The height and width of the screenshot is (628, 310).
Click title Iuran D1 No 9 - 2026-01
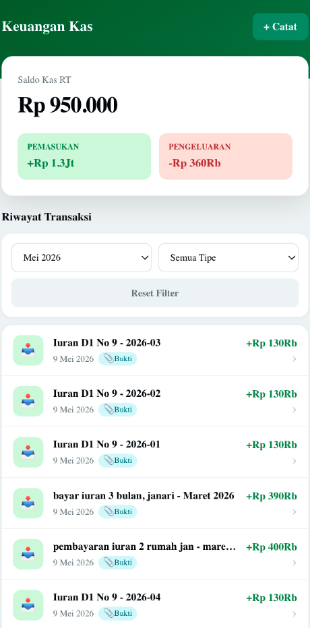106,445
